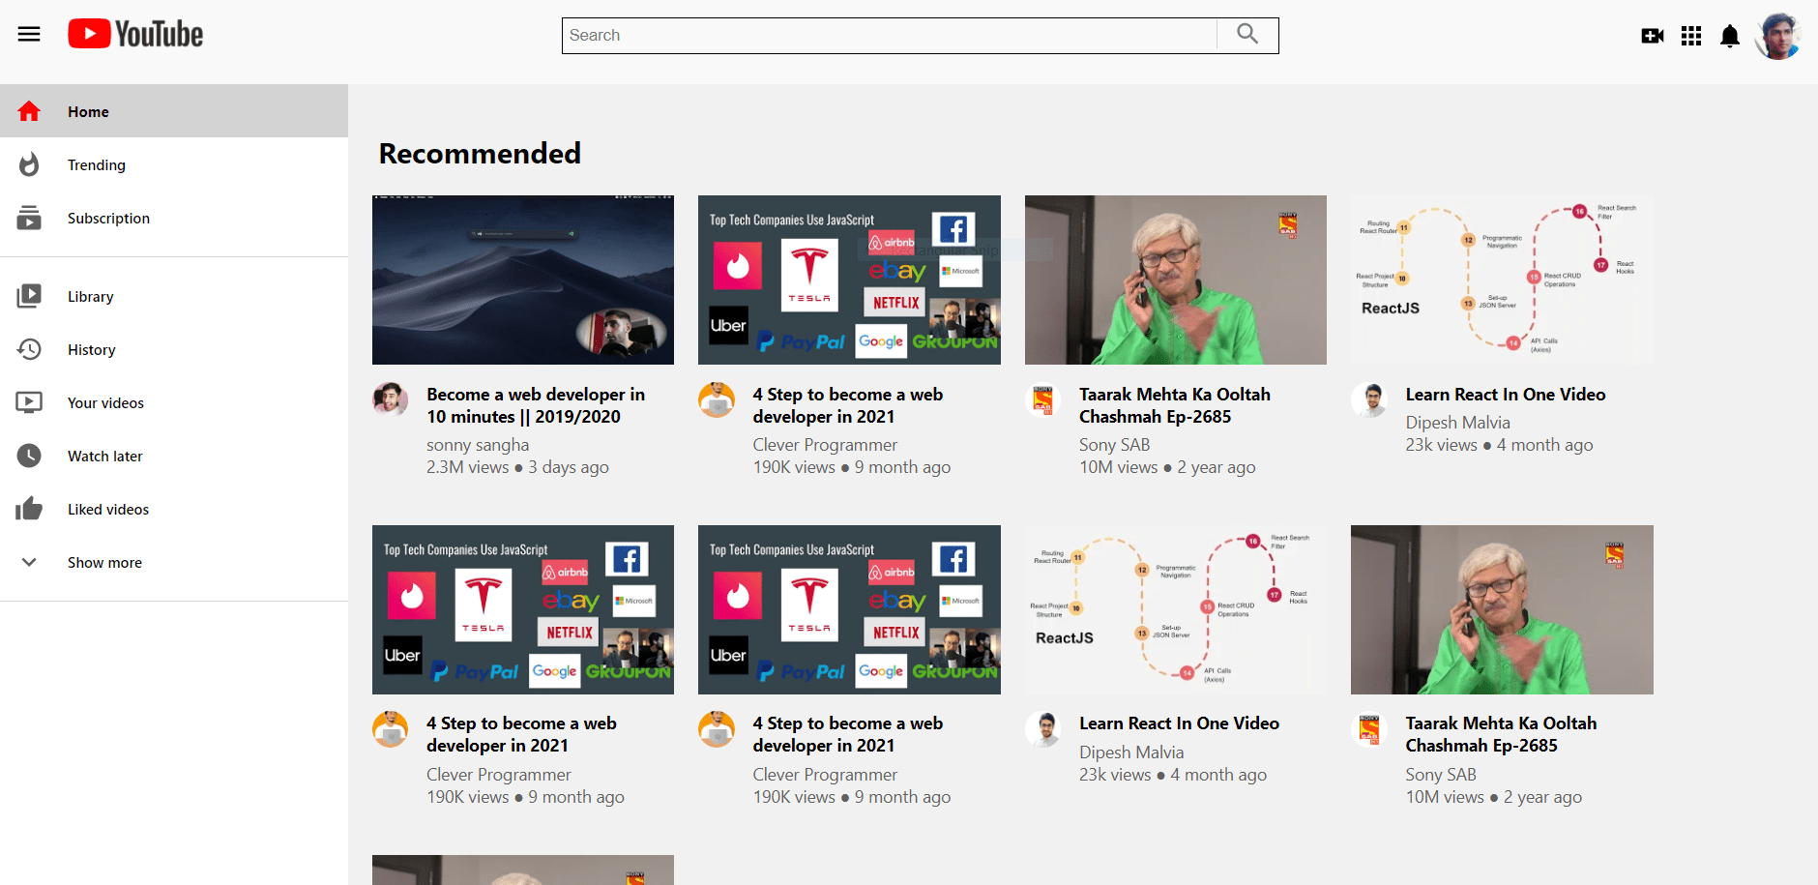The height and width of the screenshot is (885, 1818).
Task: Go to Home in sidebar
Action: [x=174, y=111]
